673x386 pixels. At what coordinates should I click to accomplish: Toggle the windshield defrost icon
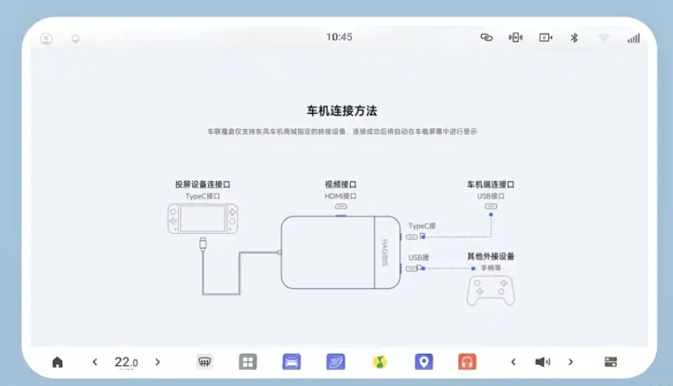(x=205, y=362)
